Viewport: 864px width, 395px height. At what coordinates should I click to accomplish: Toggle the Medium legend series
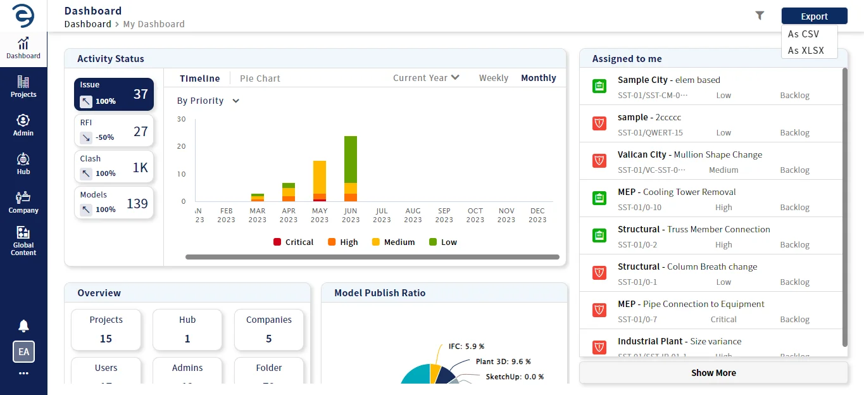pyautogui.click(x=393, y=242)
